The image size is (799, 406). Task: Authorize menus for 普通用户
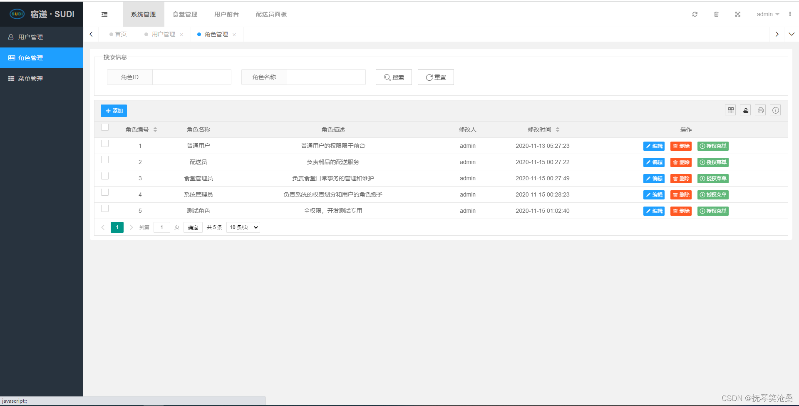point(713,146)
